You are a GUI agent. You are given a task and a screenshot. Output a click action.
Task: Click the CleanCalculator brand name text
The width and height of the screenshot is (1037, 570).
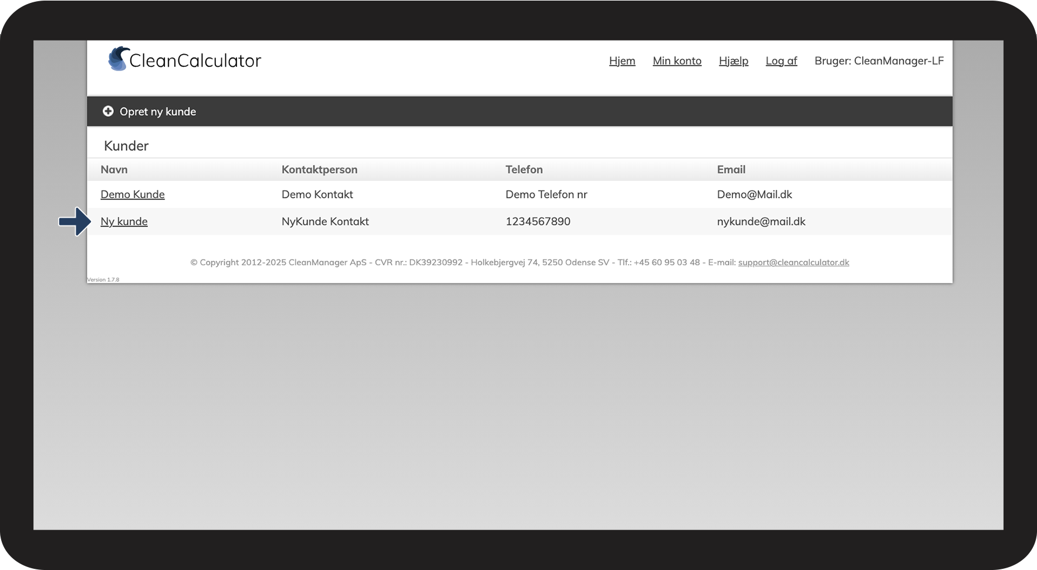[x=195, y=60]
